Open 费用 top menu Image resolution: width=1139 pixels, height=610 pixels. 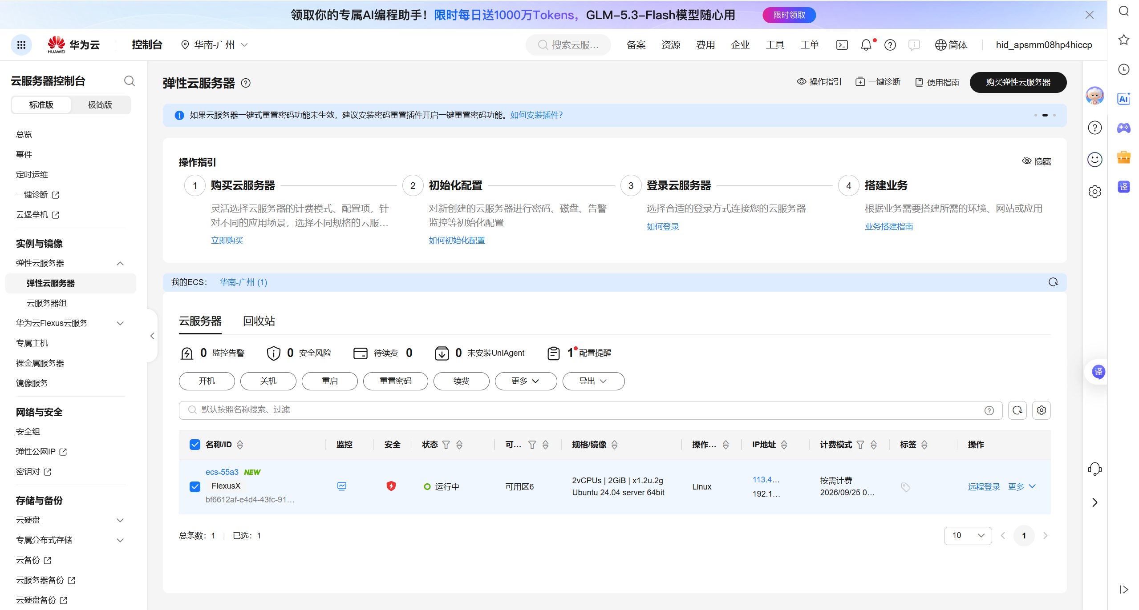click(x=705, y=45)
